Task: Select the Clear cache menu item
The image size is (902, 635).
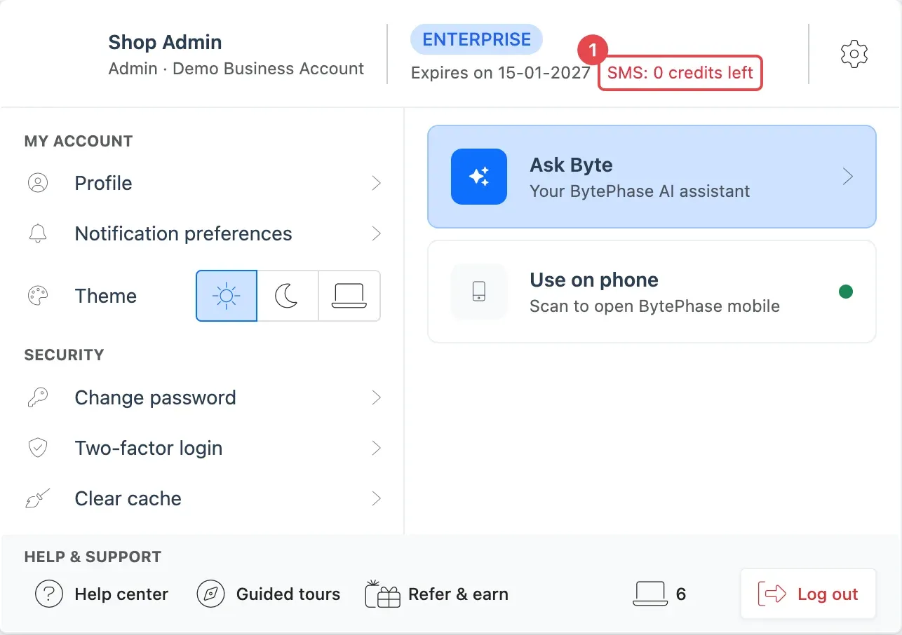Action: click(203, 498)
